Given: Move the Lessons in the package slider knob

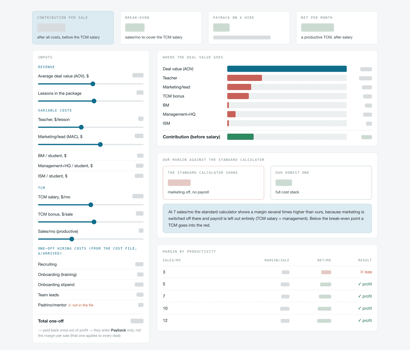Looking at the screenshot, I should point(94,101).
